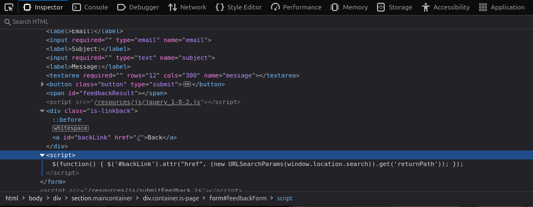Expand the submit button element node
This screenshot has width=533, height=207.
(x=42, y=84)
